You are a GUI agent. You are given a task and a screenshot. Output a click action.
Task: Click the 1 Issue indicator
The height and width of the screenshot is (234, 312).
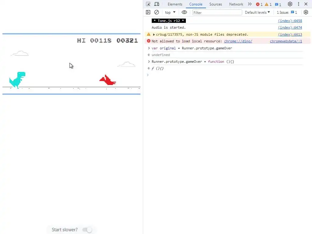[x=287, y=12]
